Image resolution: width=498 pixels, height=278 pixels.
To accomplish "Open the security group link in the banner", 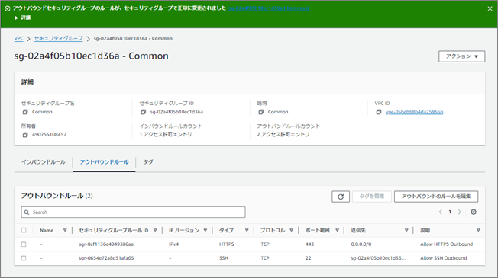I will (x=268, y=8).
